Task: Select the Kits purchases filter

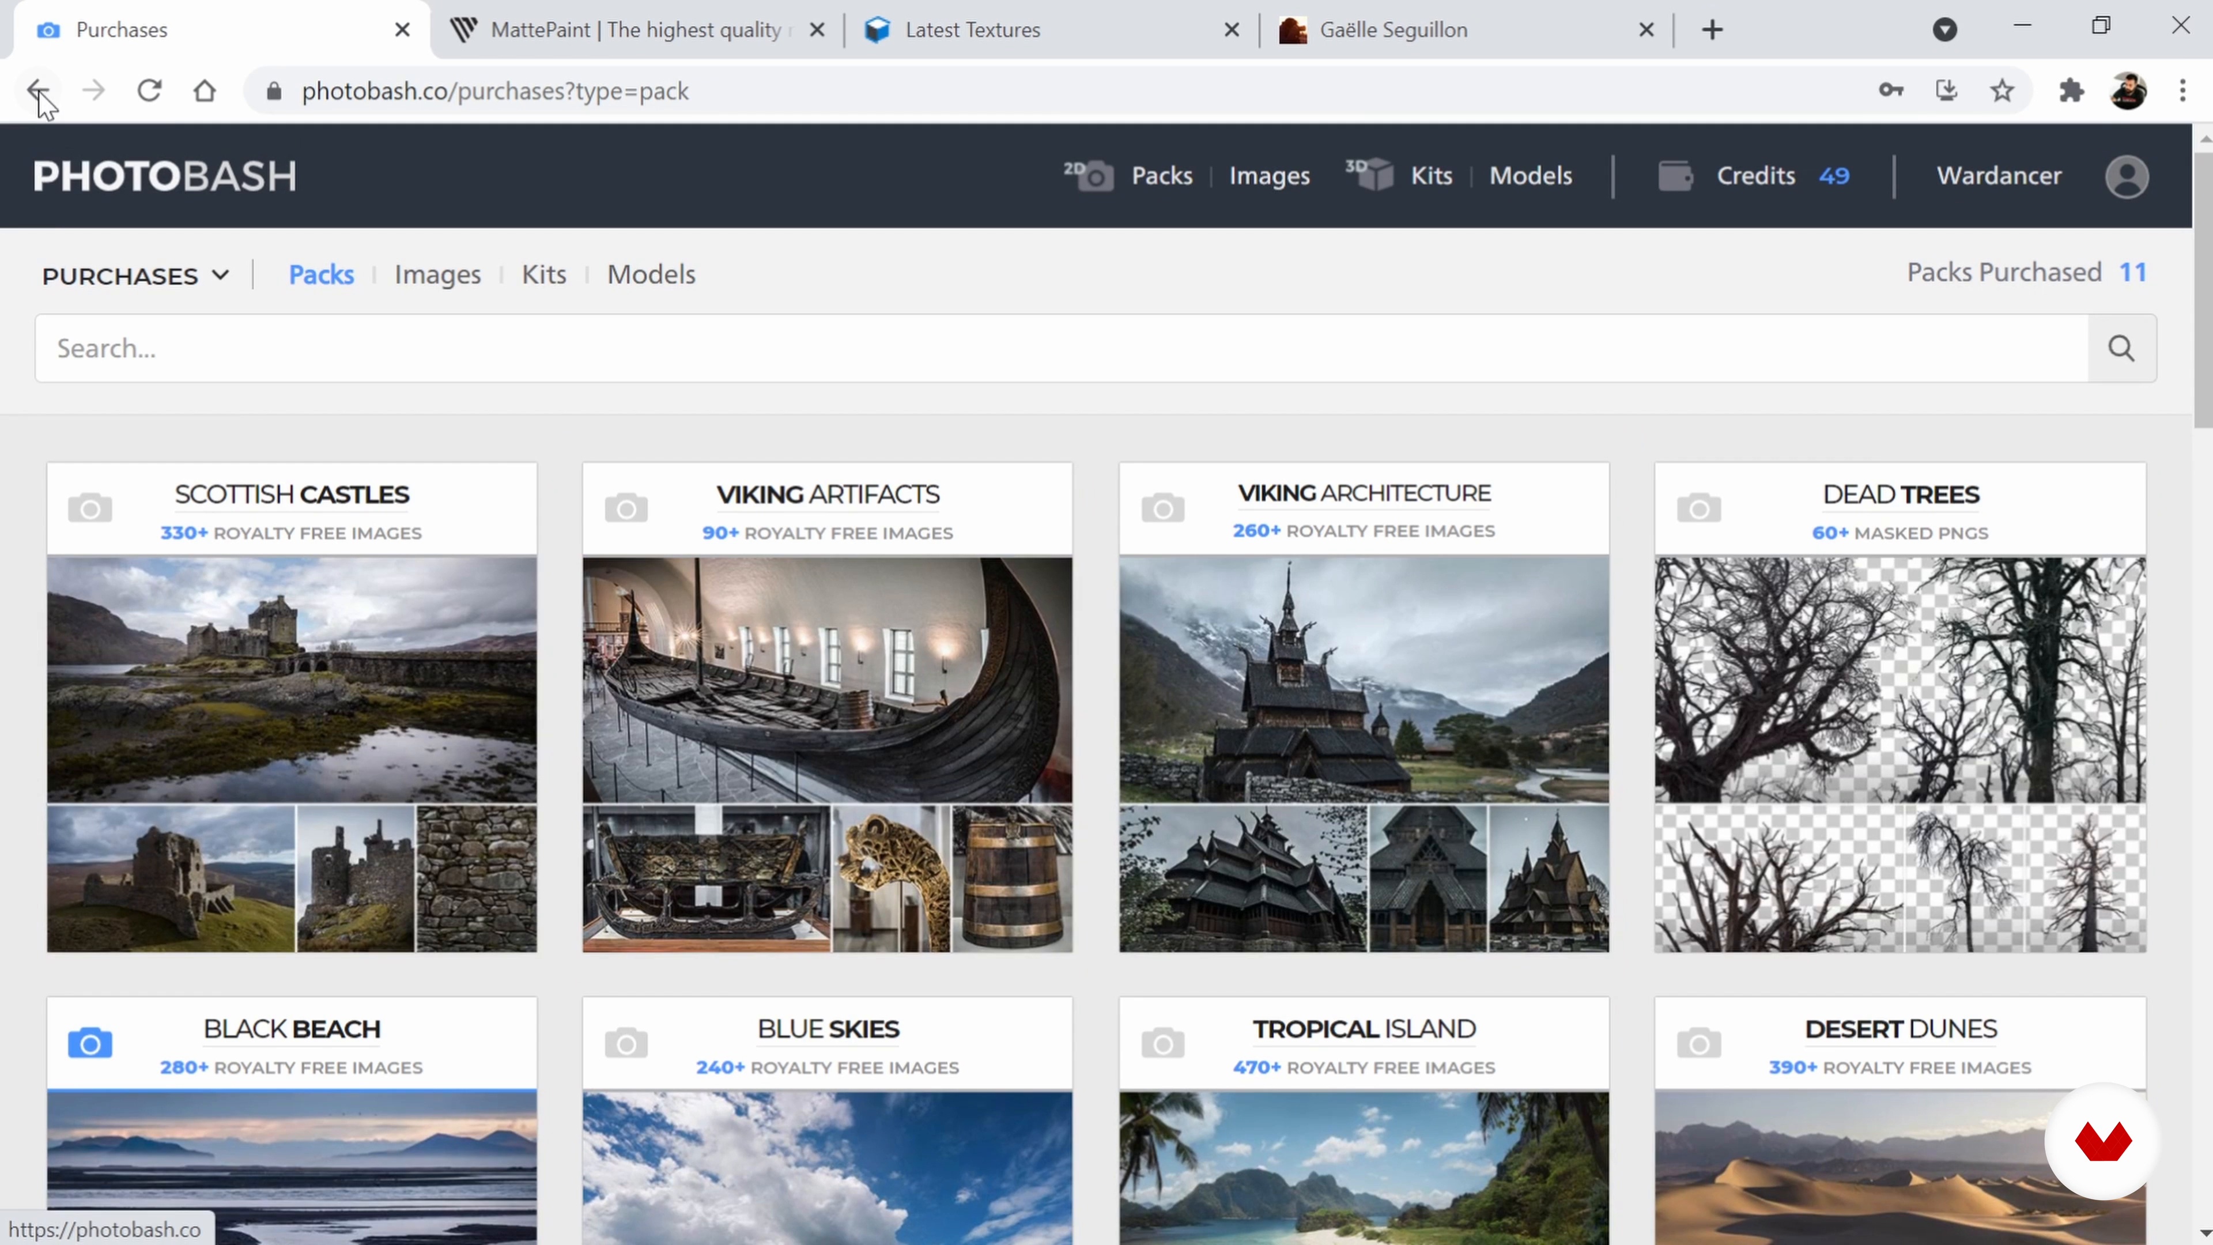Action: click(x=544, y=274)
